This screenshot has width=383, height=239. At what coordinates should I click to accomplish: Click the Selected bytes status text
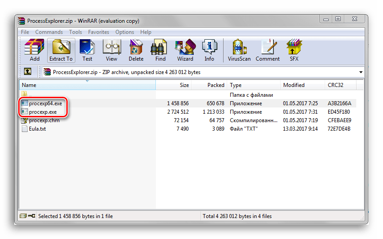(x=75, y=216)
